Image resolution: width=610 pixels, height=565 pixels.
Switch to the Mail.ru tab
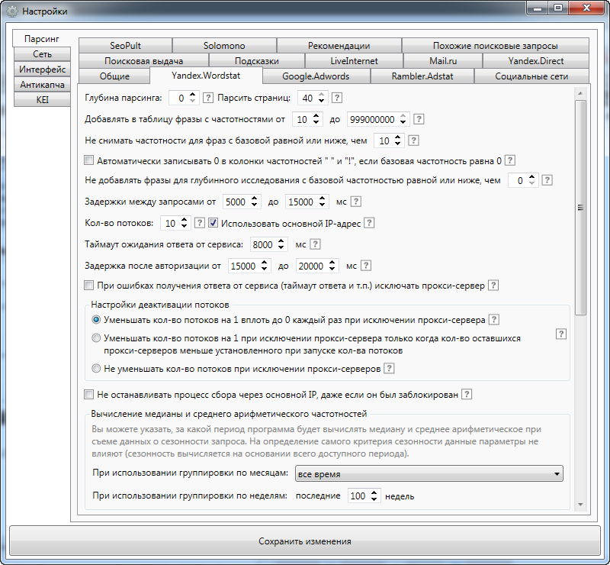[443, 61]
